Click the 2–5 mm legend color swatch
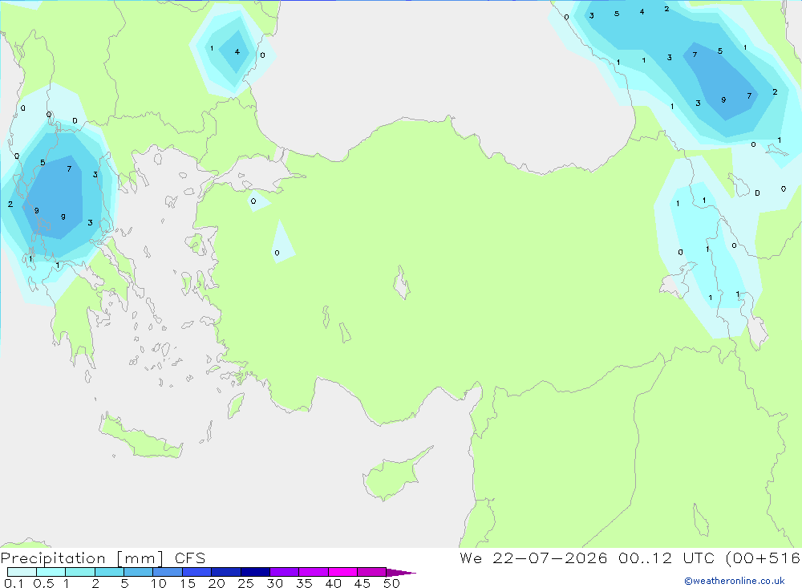The height and width of the screenshot is (588, 802). [109, 572]
